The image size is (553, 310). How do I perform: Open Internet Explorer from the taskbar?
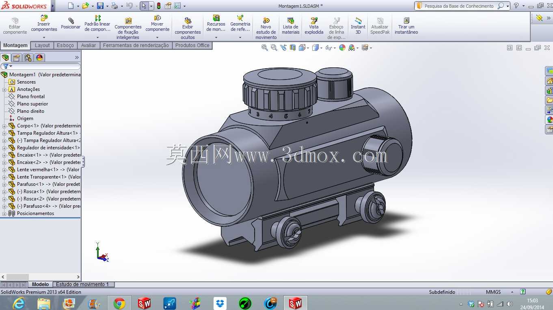coord(19,303)
